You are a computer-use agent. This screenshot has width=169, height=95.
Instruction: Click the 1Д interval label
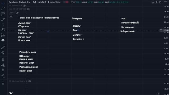(x=34, y=2)
